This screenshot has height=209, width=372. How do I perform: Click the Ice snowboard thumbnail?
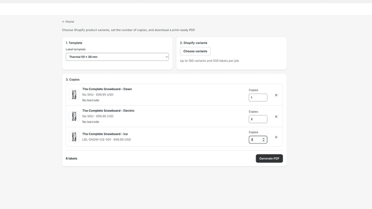click(74, 137)
